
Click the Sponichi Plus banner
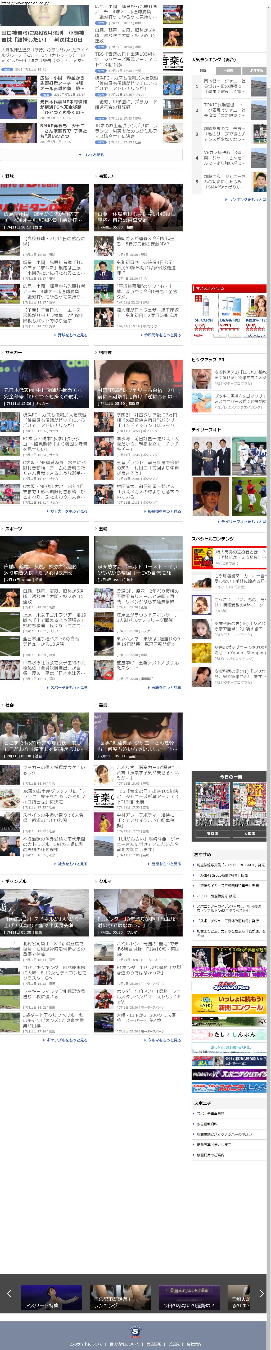[229, 986]
